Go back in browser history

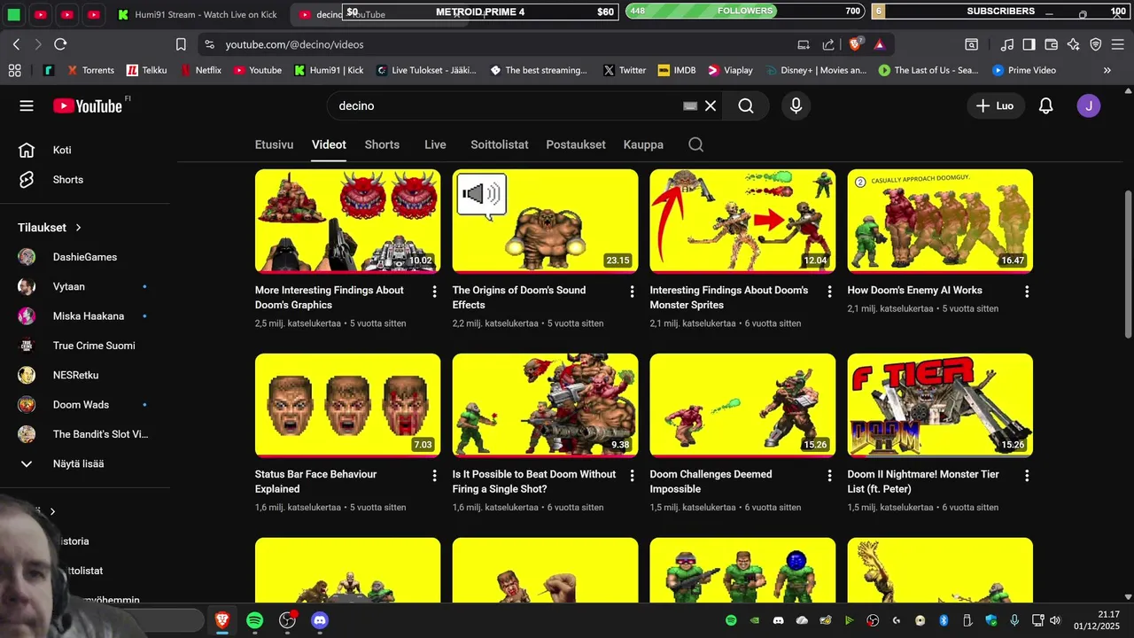coord(16,44)
